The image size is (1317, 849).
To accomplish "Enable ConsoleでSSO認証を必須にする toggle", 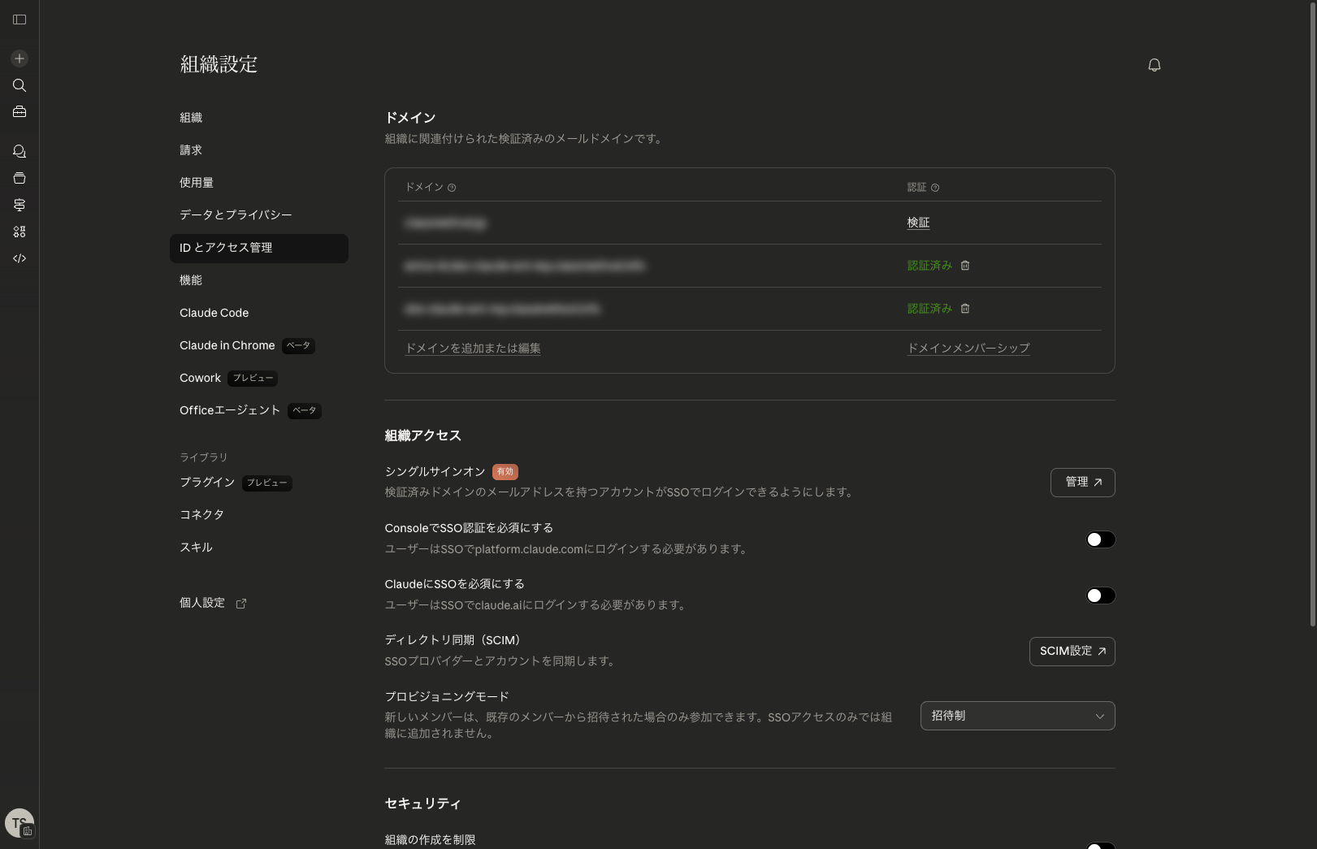I will (x=1100, y=539).
